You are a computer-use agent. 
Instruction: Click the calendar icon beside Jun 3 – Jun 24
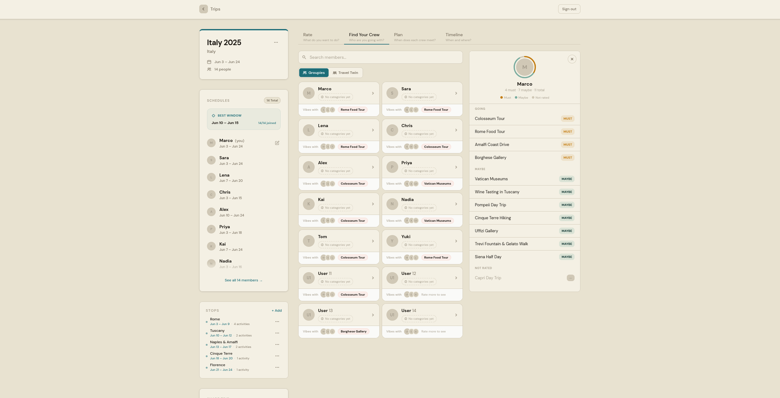pyautogui.click(x=209, y=62)
